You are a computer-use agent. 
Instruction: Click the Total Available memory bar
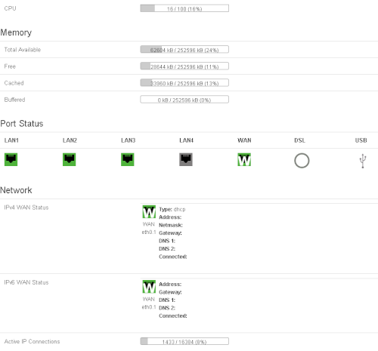point(184,49)
